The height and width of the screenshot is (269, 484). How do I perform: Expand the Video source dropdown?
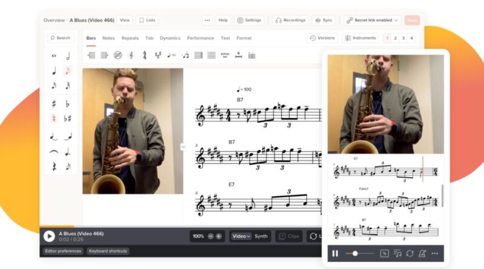click(241, 236)
